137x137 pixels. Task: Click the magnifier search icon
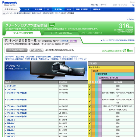coord(133,5)
